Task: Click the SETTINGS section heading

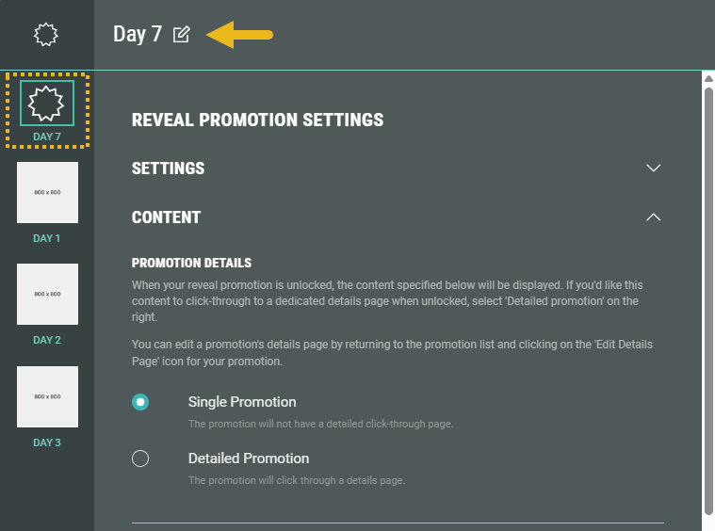Action: 168,169
